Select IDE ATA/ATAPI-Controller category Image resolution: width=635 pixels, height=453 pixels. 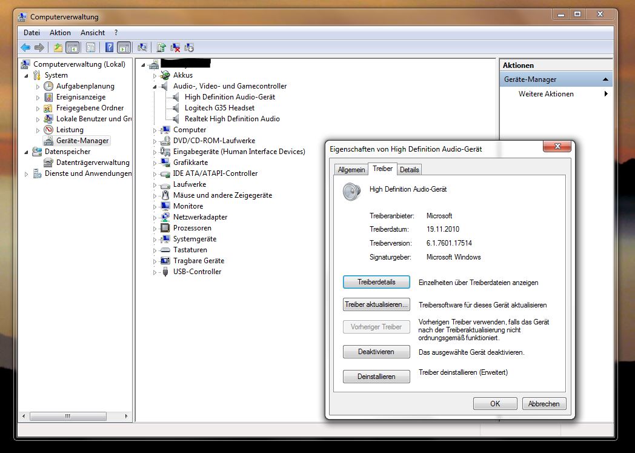[215, 173]
